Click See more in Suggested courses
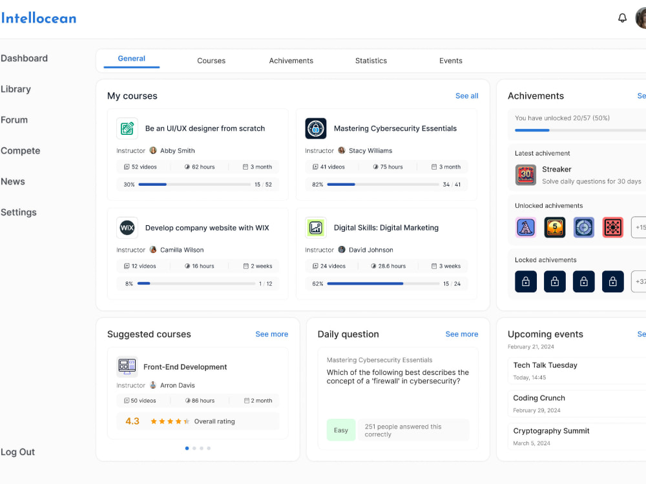This screenshot has height=484, width=646. (271, 334)
